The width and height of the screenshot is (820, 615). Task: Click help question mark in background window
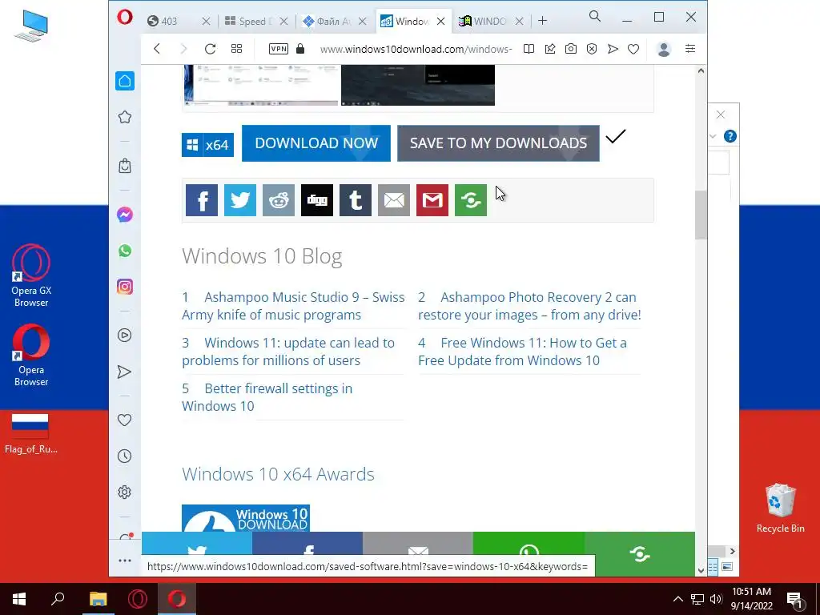click(x=730, y=136)
